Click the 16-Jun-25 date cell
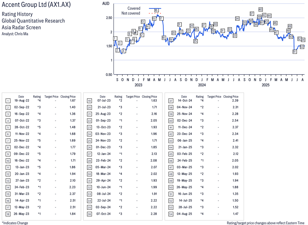This screenshot has width=308, height=225. pyautogui.click(x=185, y=194)
